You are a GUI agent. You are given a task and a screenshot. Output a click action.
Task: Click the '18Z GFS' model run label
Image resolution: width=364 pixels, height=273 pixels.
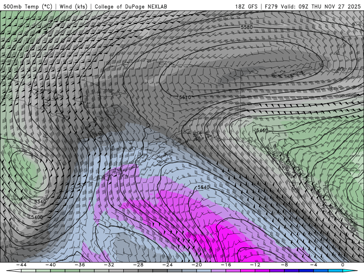coord(246,6)
